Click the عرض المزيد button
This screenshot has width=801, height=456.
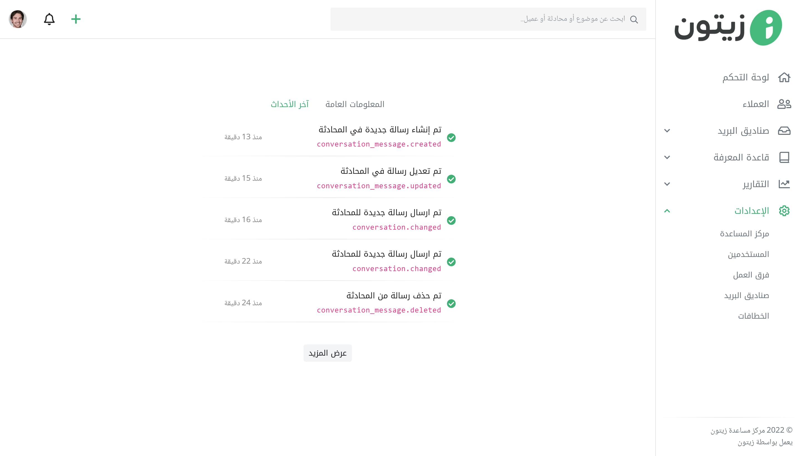[x=327, y=353]
